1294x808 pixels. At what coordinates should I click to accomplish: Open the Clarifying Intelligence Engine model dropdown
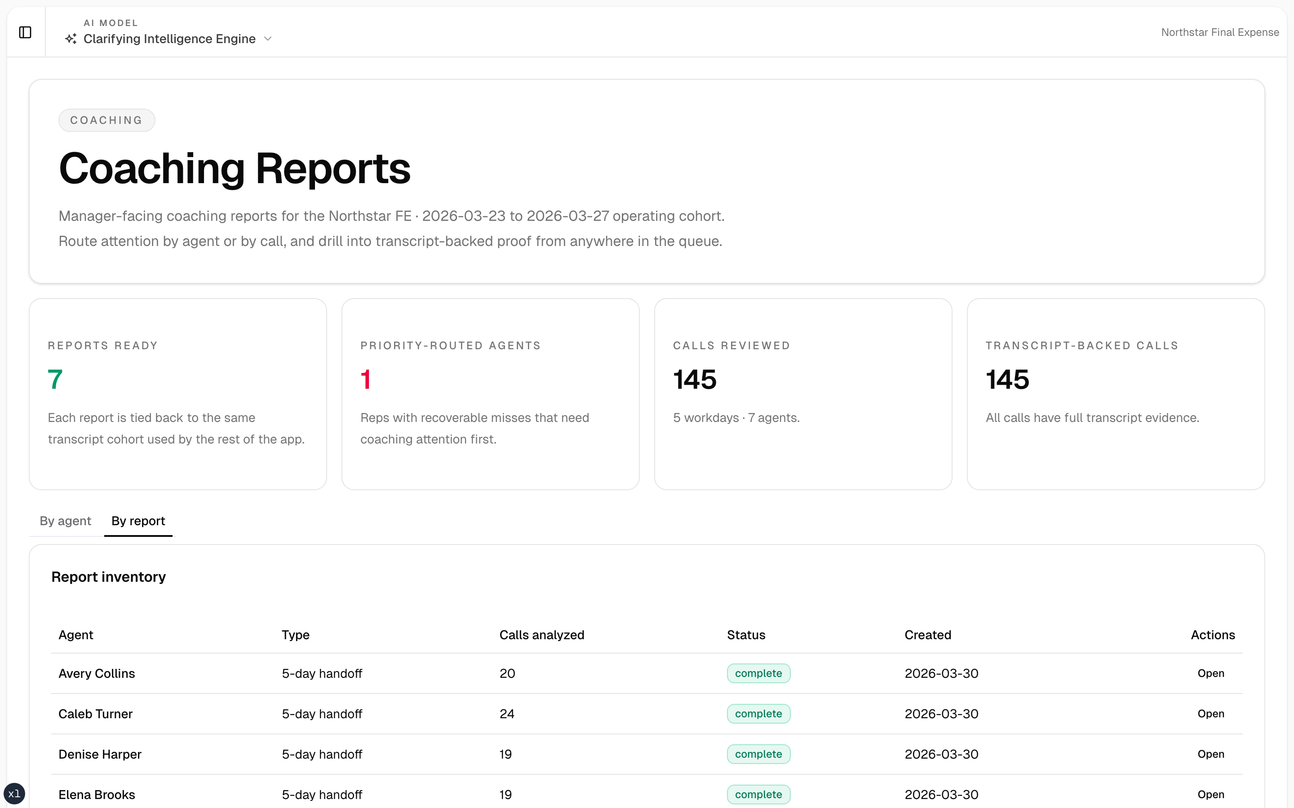coord(169,39)
